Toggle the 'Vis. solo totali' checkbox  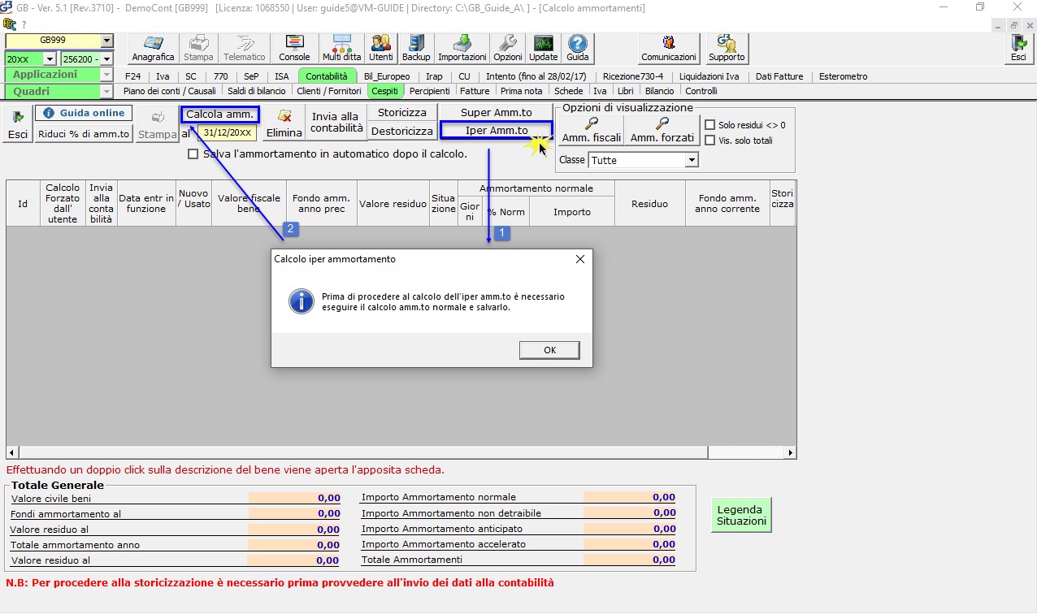(710, 141)
